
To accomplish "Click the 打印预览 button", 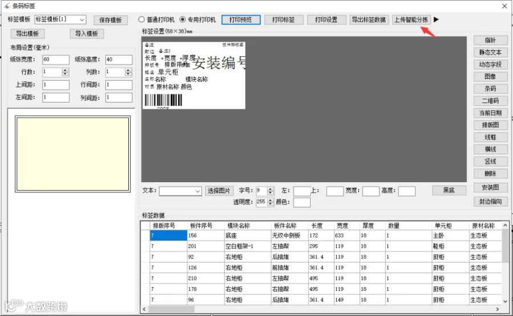I will pyautogui.click(x=241, y=19).
